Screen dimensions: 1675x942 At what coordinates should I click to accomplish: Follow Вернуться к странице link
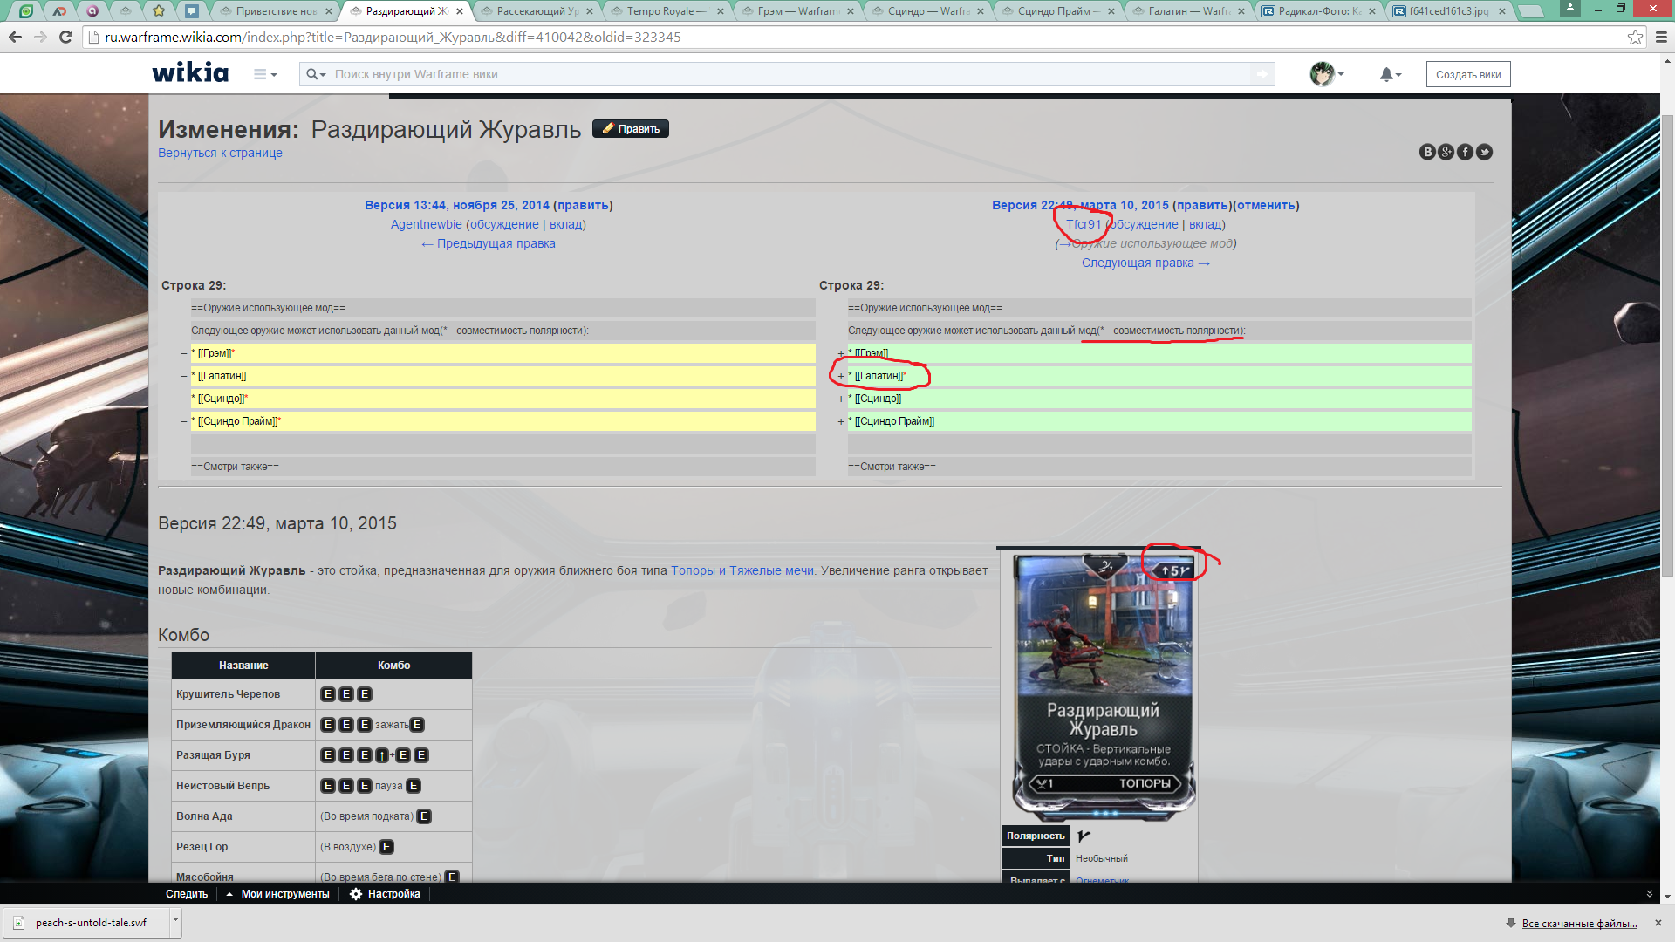[x=220, y=153]
